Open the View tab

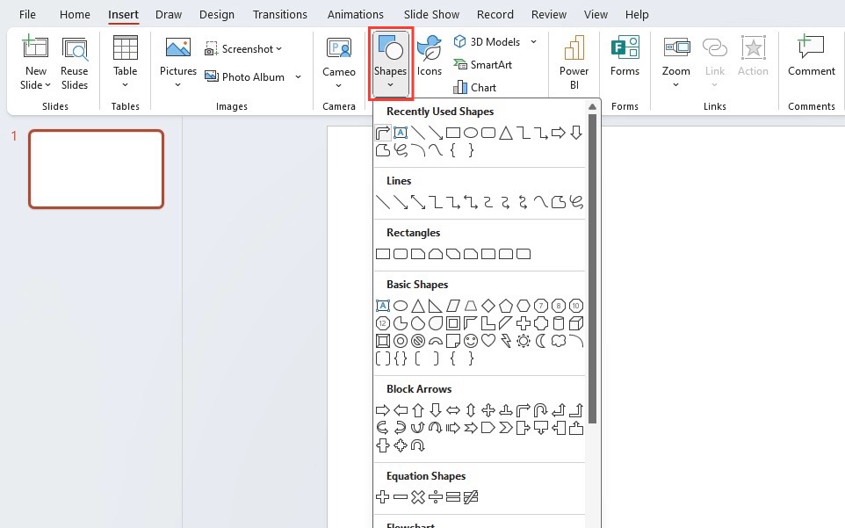pos(596,15)
